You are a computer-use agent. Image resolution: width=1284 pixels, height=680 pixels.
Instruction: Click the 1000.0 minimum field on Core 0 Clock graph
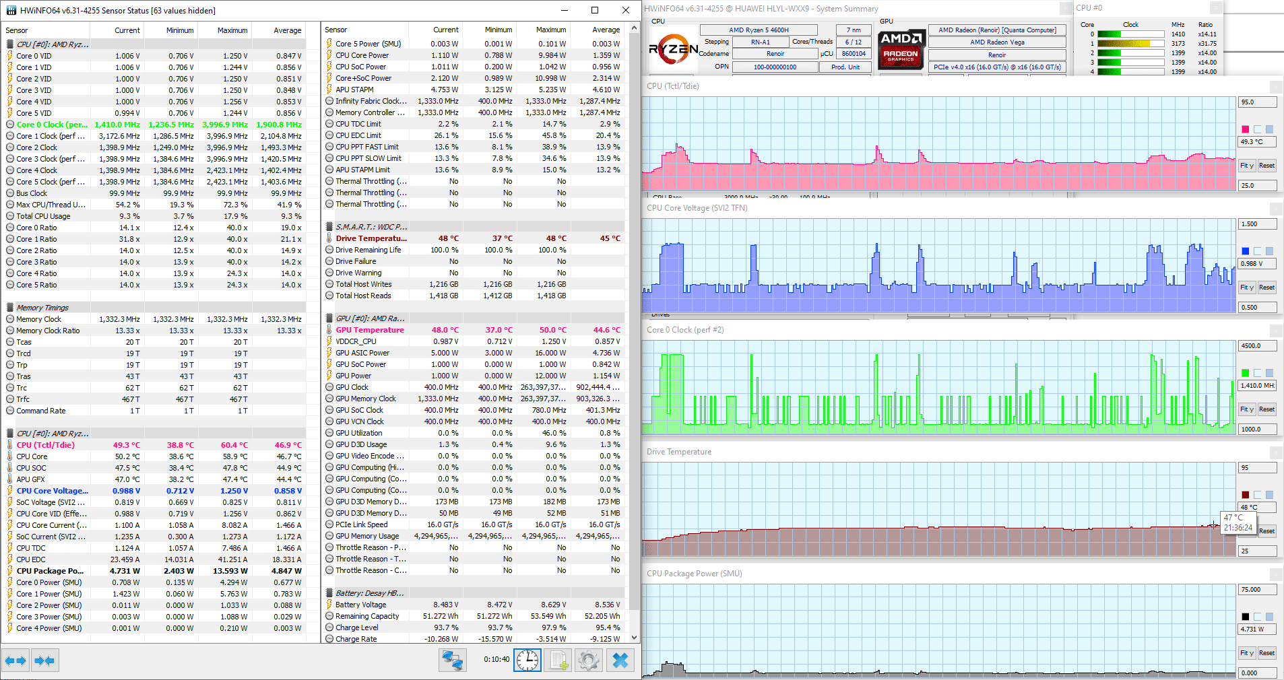[1257, 430]
